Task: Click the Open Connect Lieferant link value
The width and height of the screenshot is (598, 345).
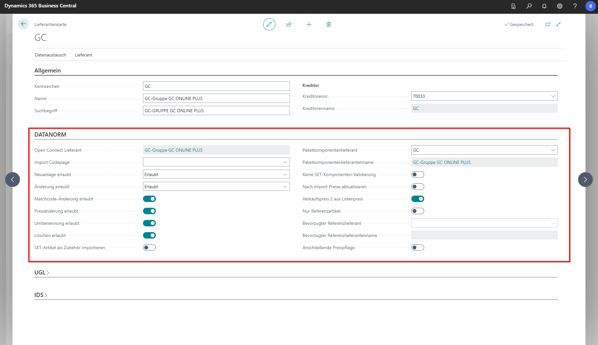Action: click(x=174, y=150)
